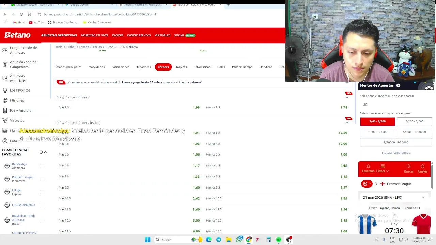Tick the Premier League Inglaterra checkbox

point(42,179)
